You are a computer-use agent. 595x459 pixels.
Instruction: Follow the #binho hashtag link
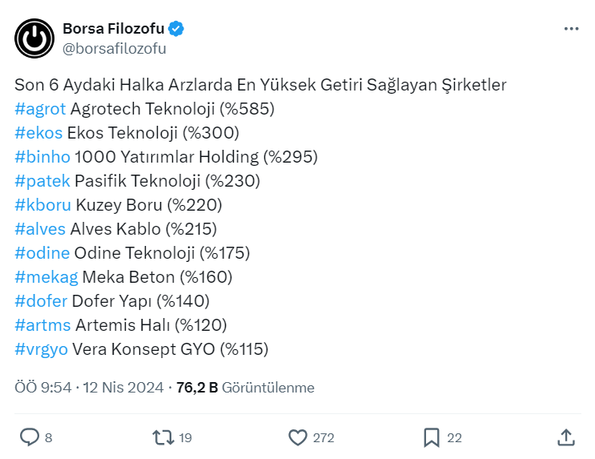[x=42, y=157]
